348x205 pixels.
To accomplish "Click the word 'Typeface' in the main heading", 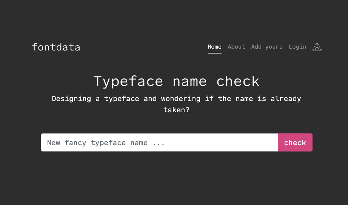I will click(x=128, y=81).
